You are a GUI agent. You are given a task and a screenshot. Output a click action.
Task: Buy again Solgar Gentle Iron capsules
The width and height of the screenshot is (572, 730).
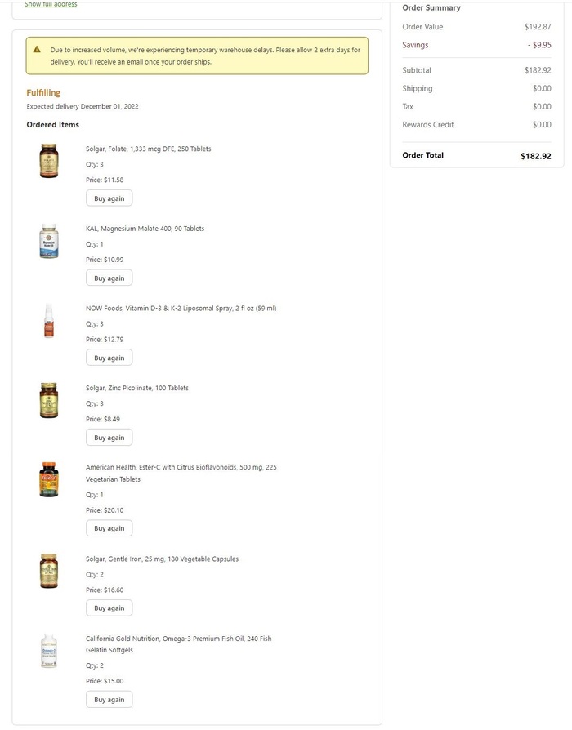[x=109, y=608]
